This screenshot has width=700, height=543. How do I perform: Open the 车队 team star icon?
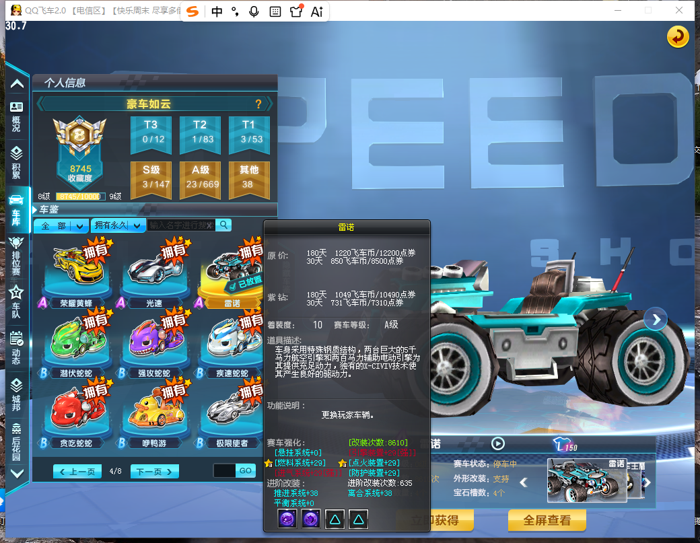pos(17,301)
